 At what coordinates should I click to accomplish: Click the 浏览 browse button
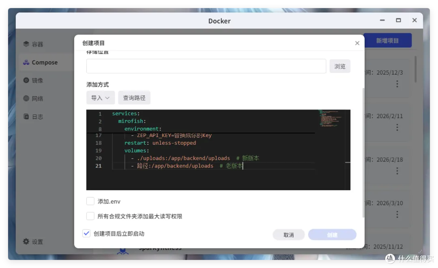click(340, 66)
